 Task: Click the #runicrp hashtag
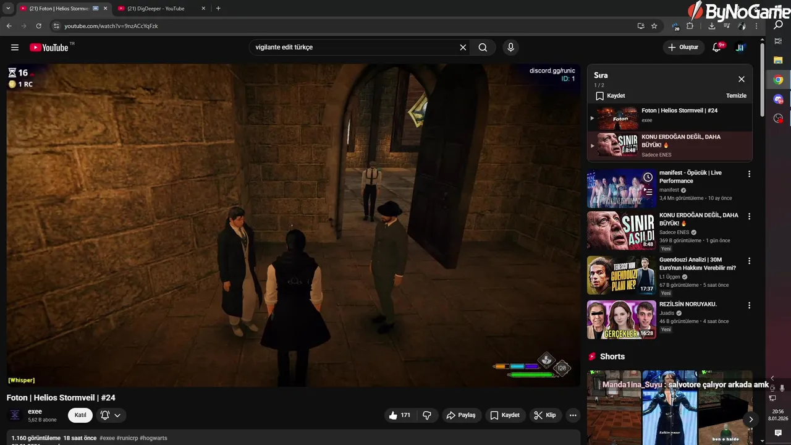tap(127, 438)
